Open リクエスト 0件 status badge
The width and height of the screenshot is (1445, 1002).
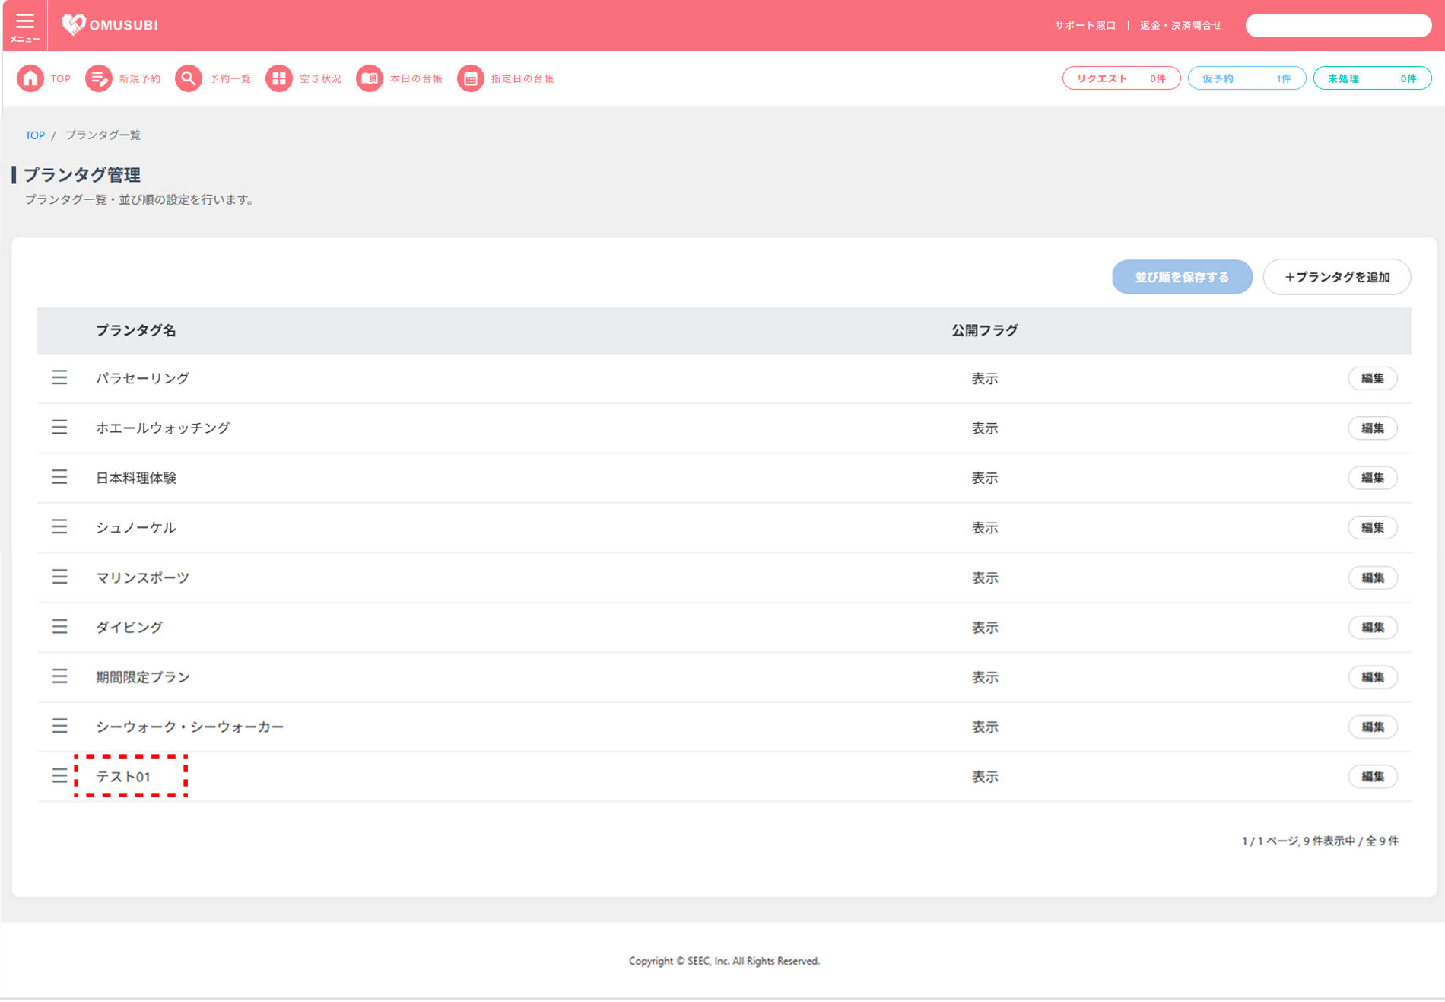pyautogui.click(x=1121, y=78)
